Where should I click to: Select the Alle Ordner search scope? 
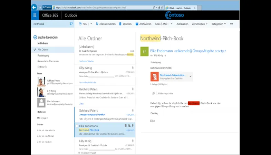(x=43, y=50)
